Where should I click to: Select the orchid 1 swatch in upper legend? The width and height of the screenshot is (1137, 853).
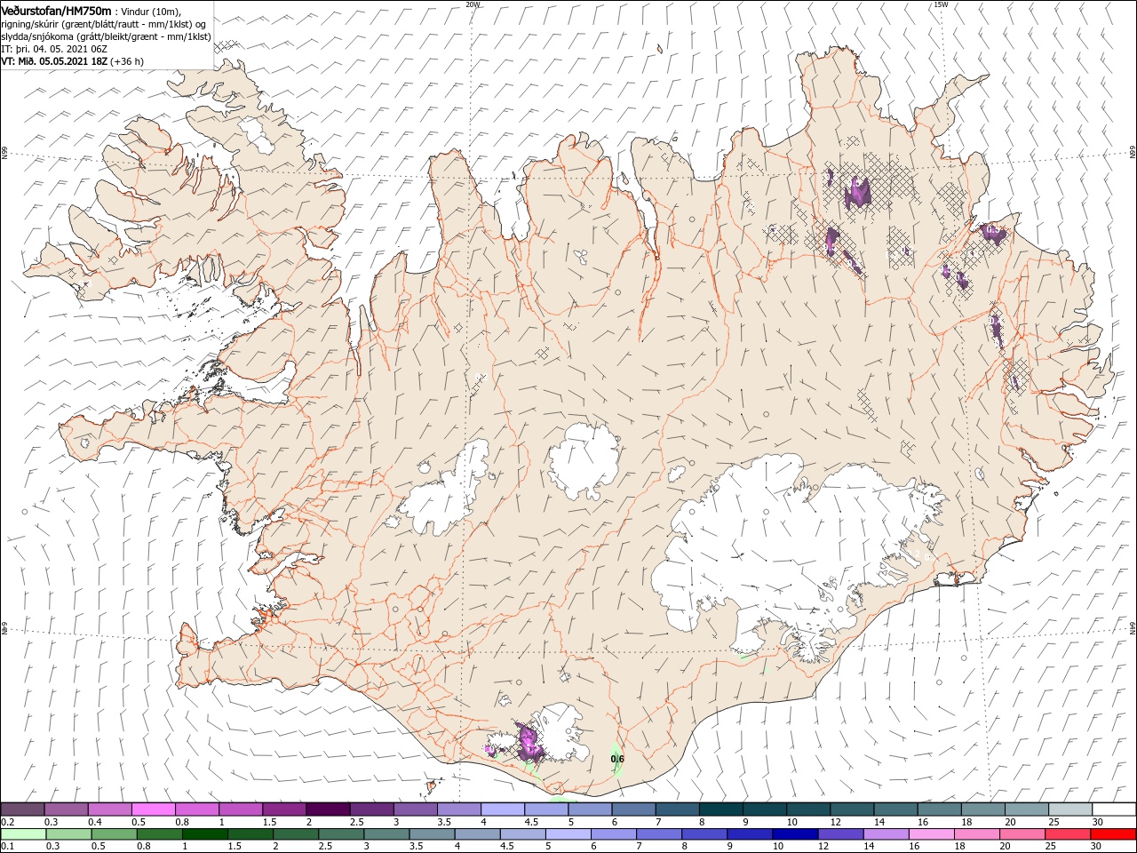click(241, 809)
